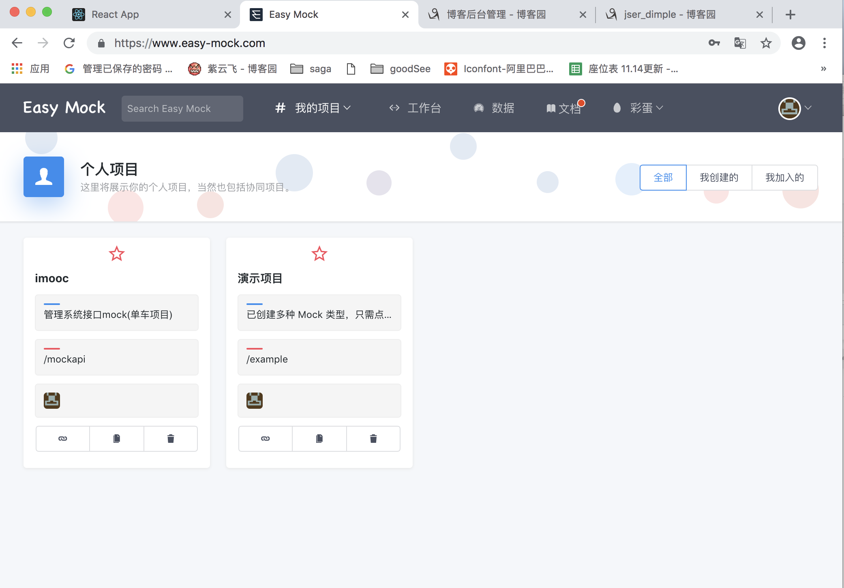
Task: Select 我加入的 filter
Action: (x=785, y=178)
